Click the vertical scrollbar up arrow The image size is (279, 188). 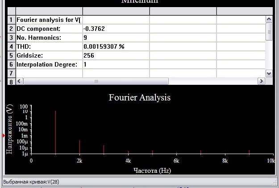click(269, 19)
